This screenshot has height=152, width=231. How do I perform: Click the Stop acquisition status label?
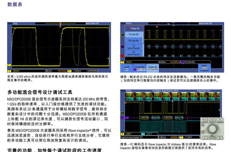click(15, 23)
